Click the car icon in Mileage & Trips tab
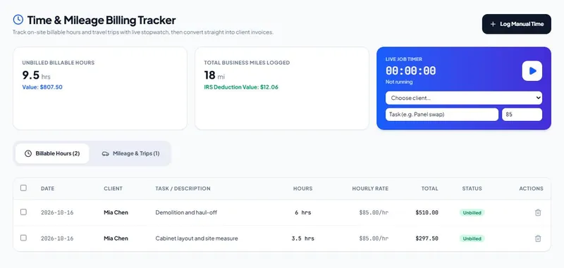The width and height of the screenshot is (564, 268). tap(105, 153)
